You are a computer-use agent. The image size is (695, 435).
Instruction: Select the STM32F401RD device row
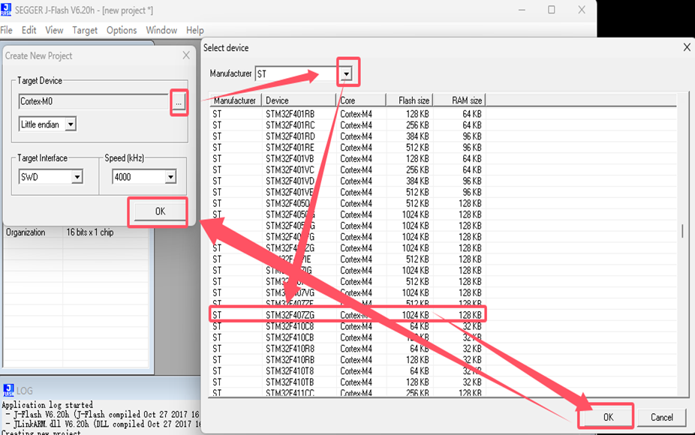pos(347,136)
